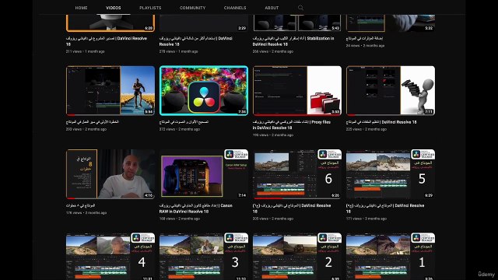Image resolution: width=498 pixels, height=280 pixels.
Task: Click the title under the number 5 video
Action: (385, 208)
